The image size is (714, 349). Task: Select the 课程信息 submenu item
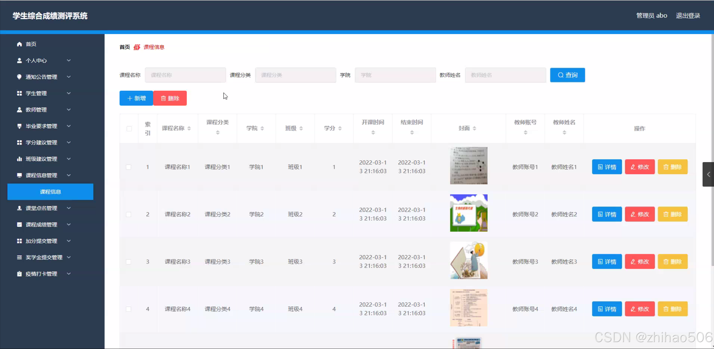50,192
